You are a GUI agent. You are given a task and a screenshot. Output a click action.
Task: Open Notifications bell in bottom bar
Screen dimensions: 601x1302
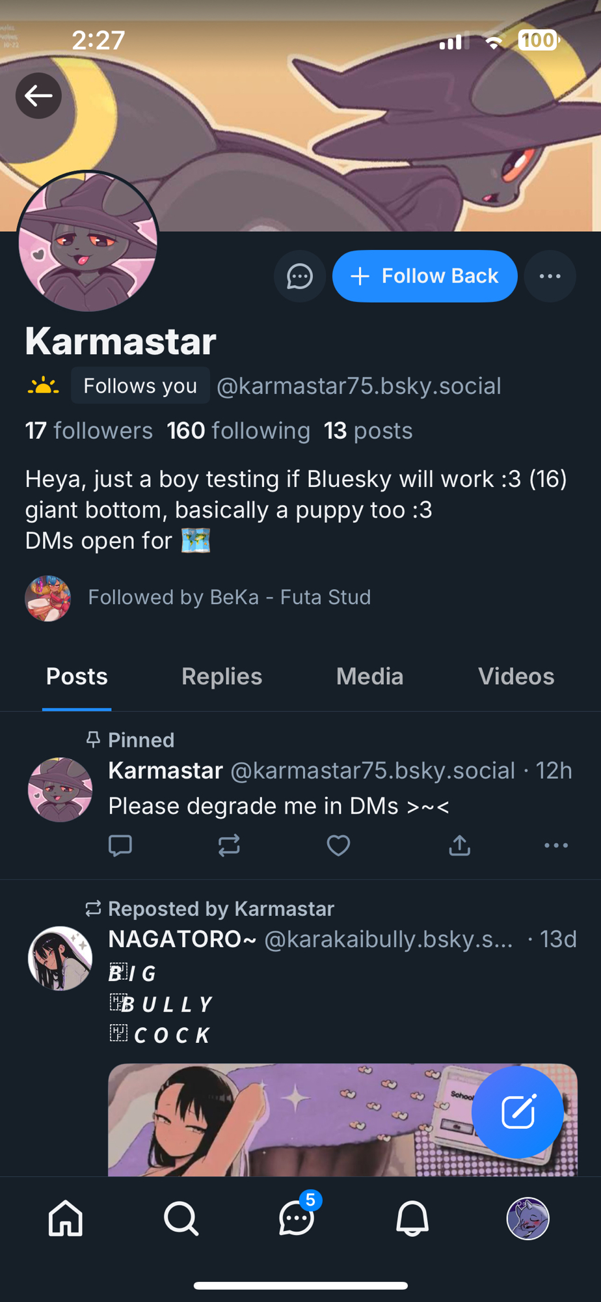(412, 1218)
